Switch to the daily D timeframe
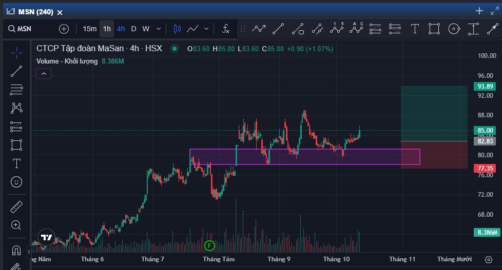This screenshot has width=502, height=270. click(x=133, y=29)
